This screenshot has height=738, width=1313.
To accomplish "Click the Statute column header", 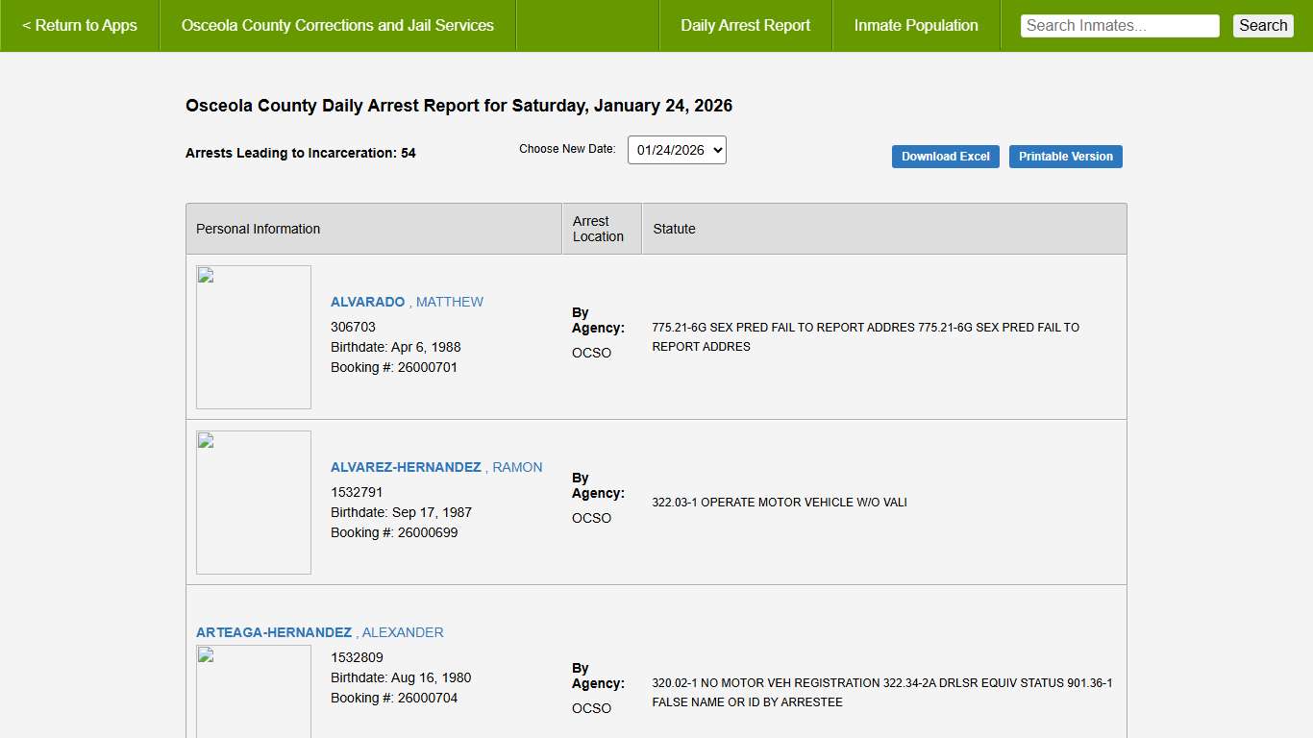I will (674, 229).
